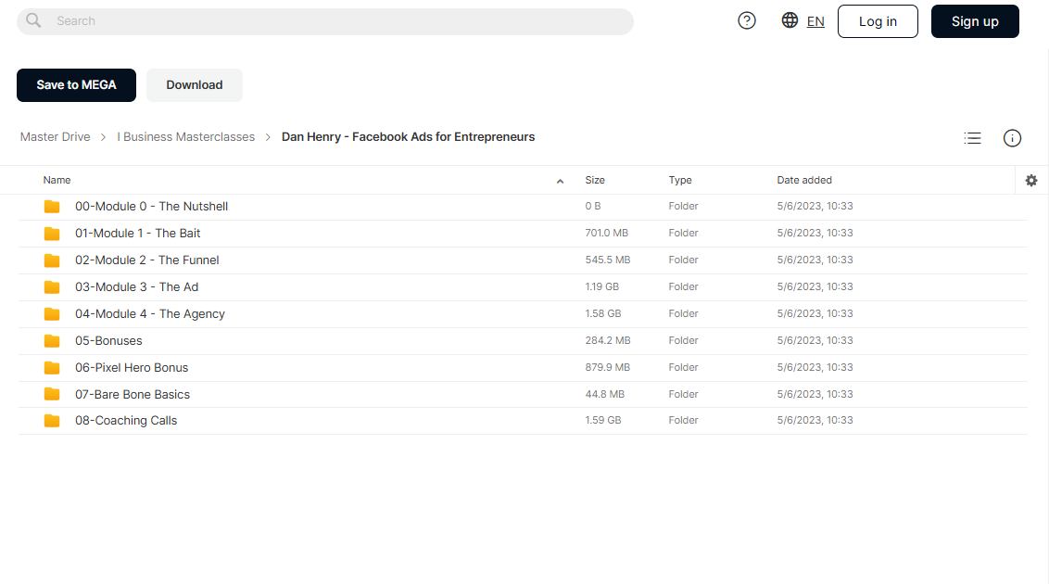The image size is (1049, 584).
Task: Click the Sign up button
Action: 975,21
